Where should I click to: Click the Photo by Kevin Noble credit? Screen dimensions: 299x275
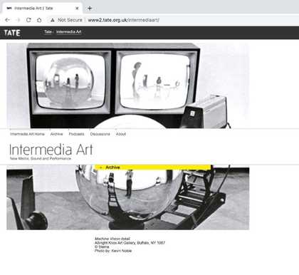tap(113, 251)
